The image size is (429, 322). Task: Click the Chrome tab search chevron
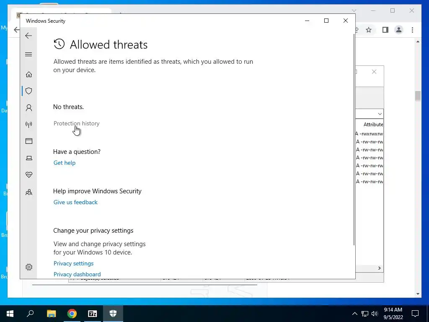pyautogui.click(x=354, y=10)
